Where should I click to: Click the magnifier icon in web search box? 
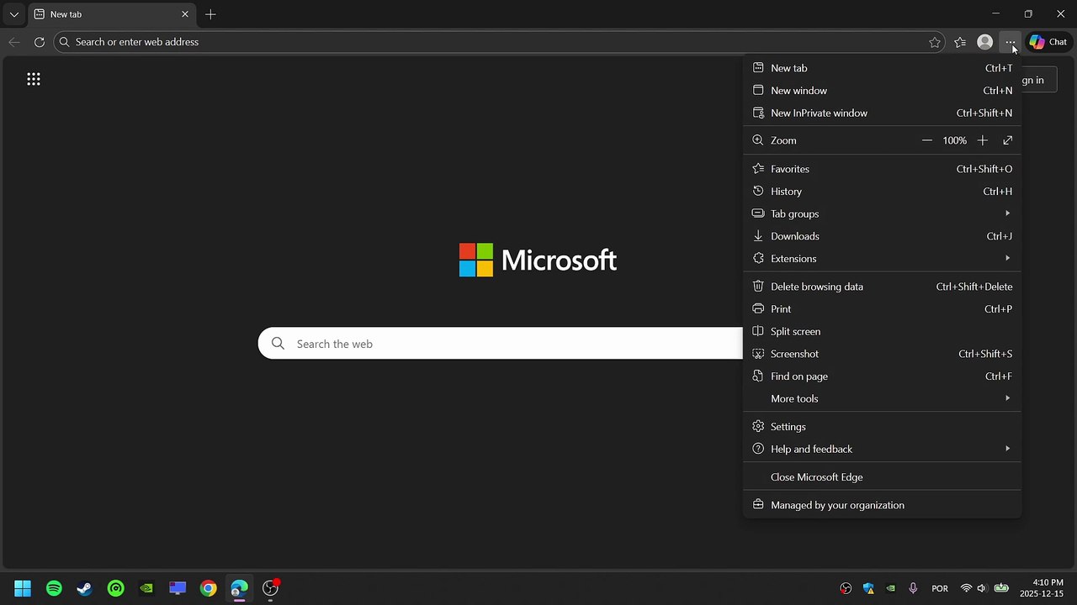(x=278, y=344)
